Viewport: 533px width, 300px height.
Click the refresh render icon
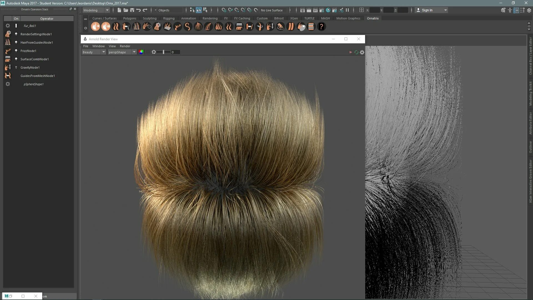tap(356, 52)
